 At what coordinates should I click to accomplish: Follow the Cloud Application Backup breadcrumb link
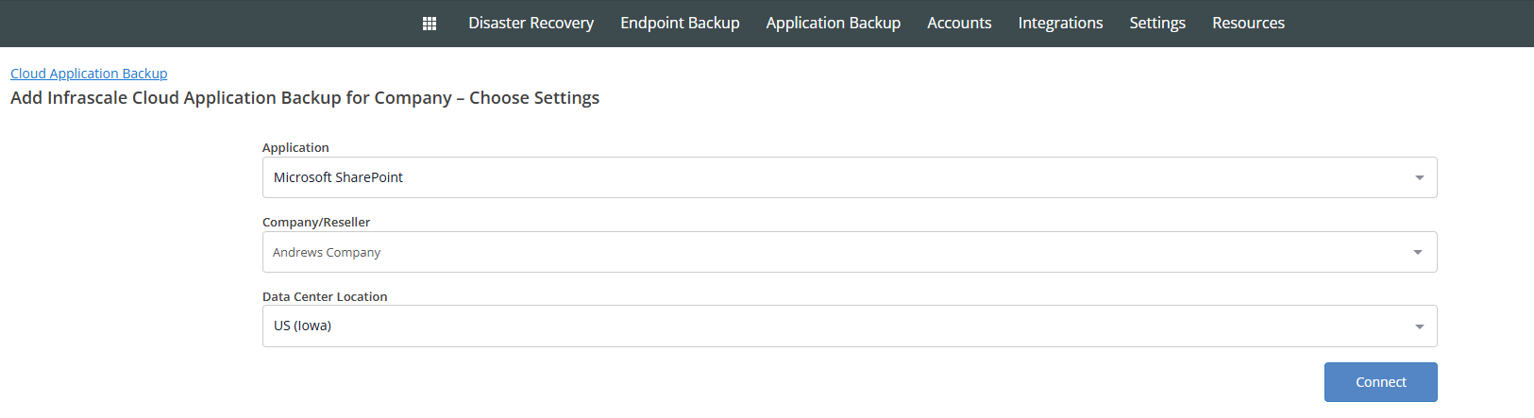[x=89, y=74]
